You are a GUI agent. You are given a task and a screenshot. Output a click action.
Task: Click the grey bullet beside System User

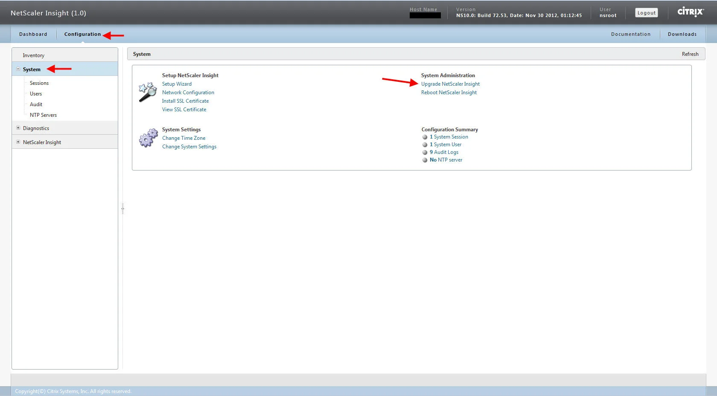pos(425,145)
